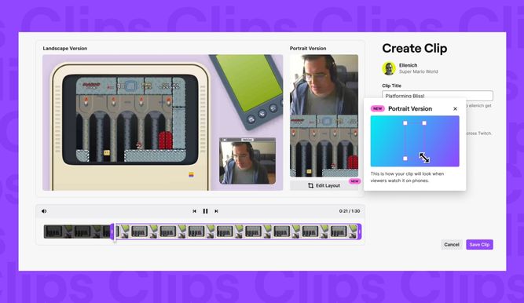The width and height of the screenshot is (524, 303).
Task: Close the Portrait Version tooltip
Action: point(455,108)
